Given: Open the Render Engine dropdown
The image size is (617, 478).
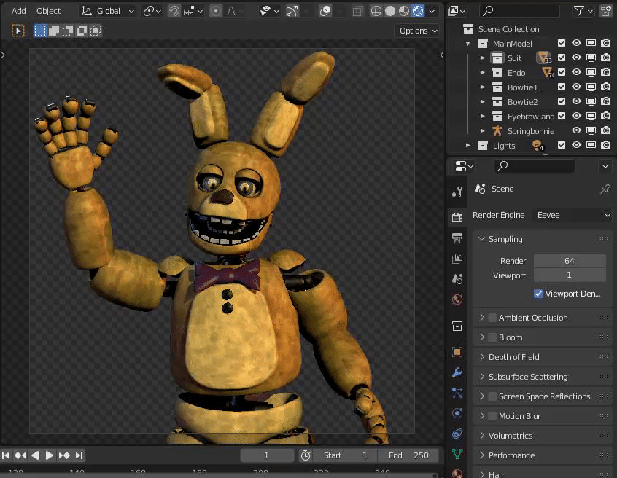Looking at the screenshot, I should [x=573, y=215].
